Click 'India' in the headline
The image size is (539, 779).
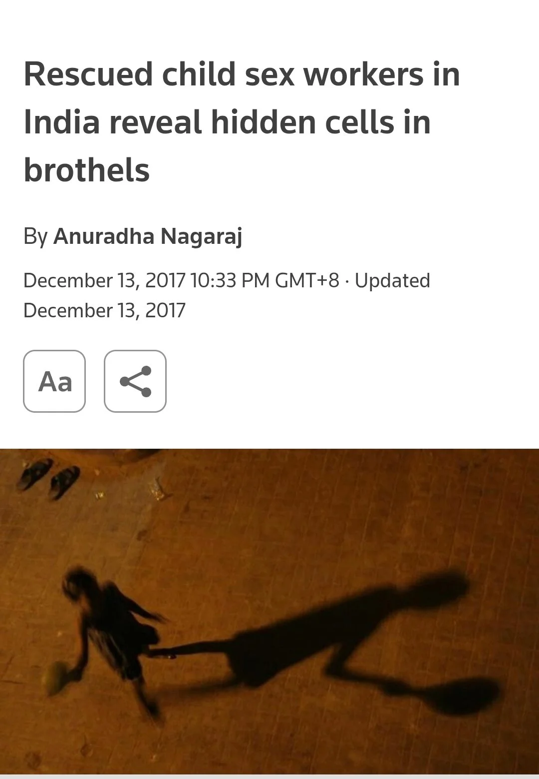pos(62,122)
